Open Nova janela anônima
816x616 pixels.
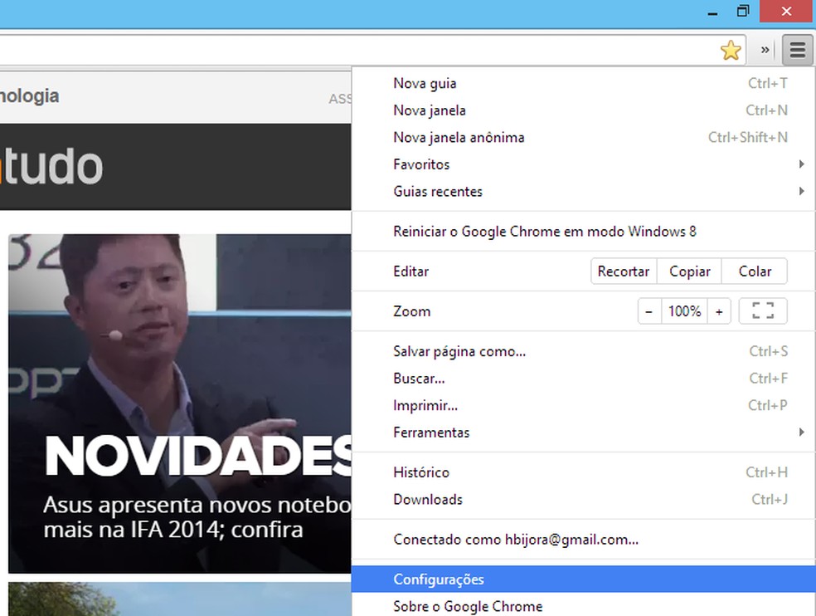pos(459,137)
